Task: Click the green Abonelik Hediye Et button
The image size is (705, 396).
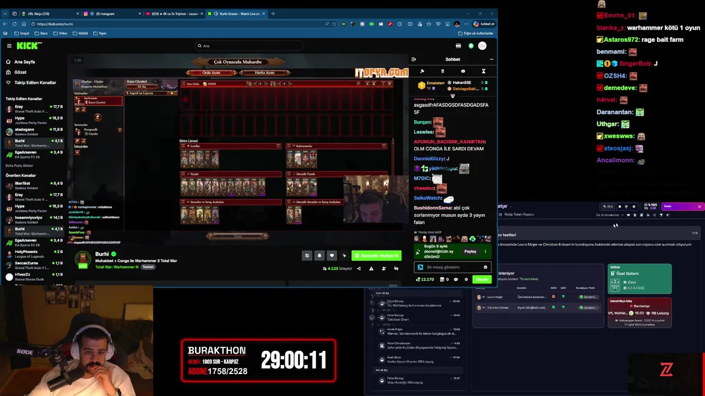Action: (376, 255)
